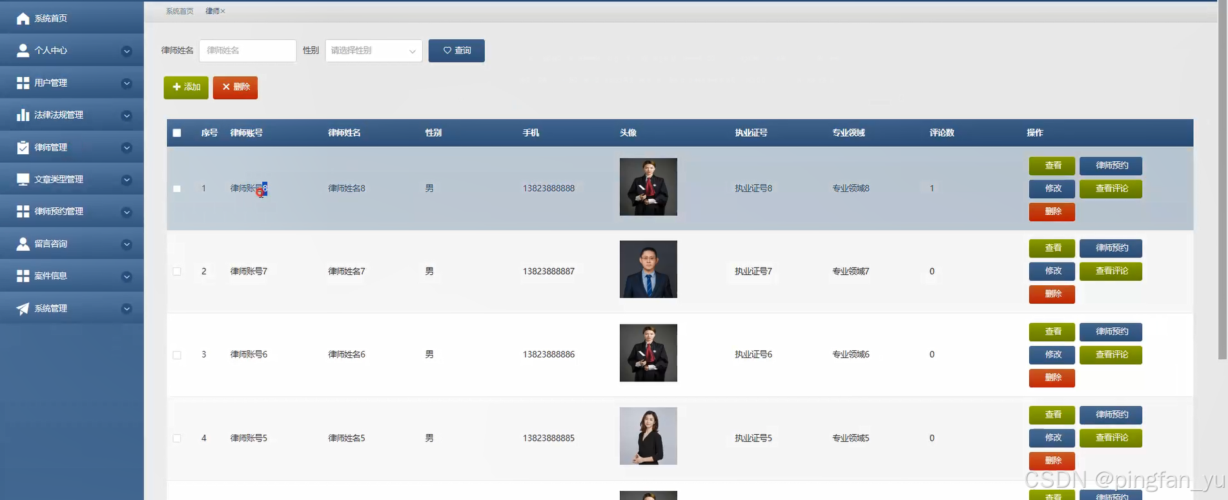
Task: Click 查看 for 律师账号5
Action: coord(1052,415)
